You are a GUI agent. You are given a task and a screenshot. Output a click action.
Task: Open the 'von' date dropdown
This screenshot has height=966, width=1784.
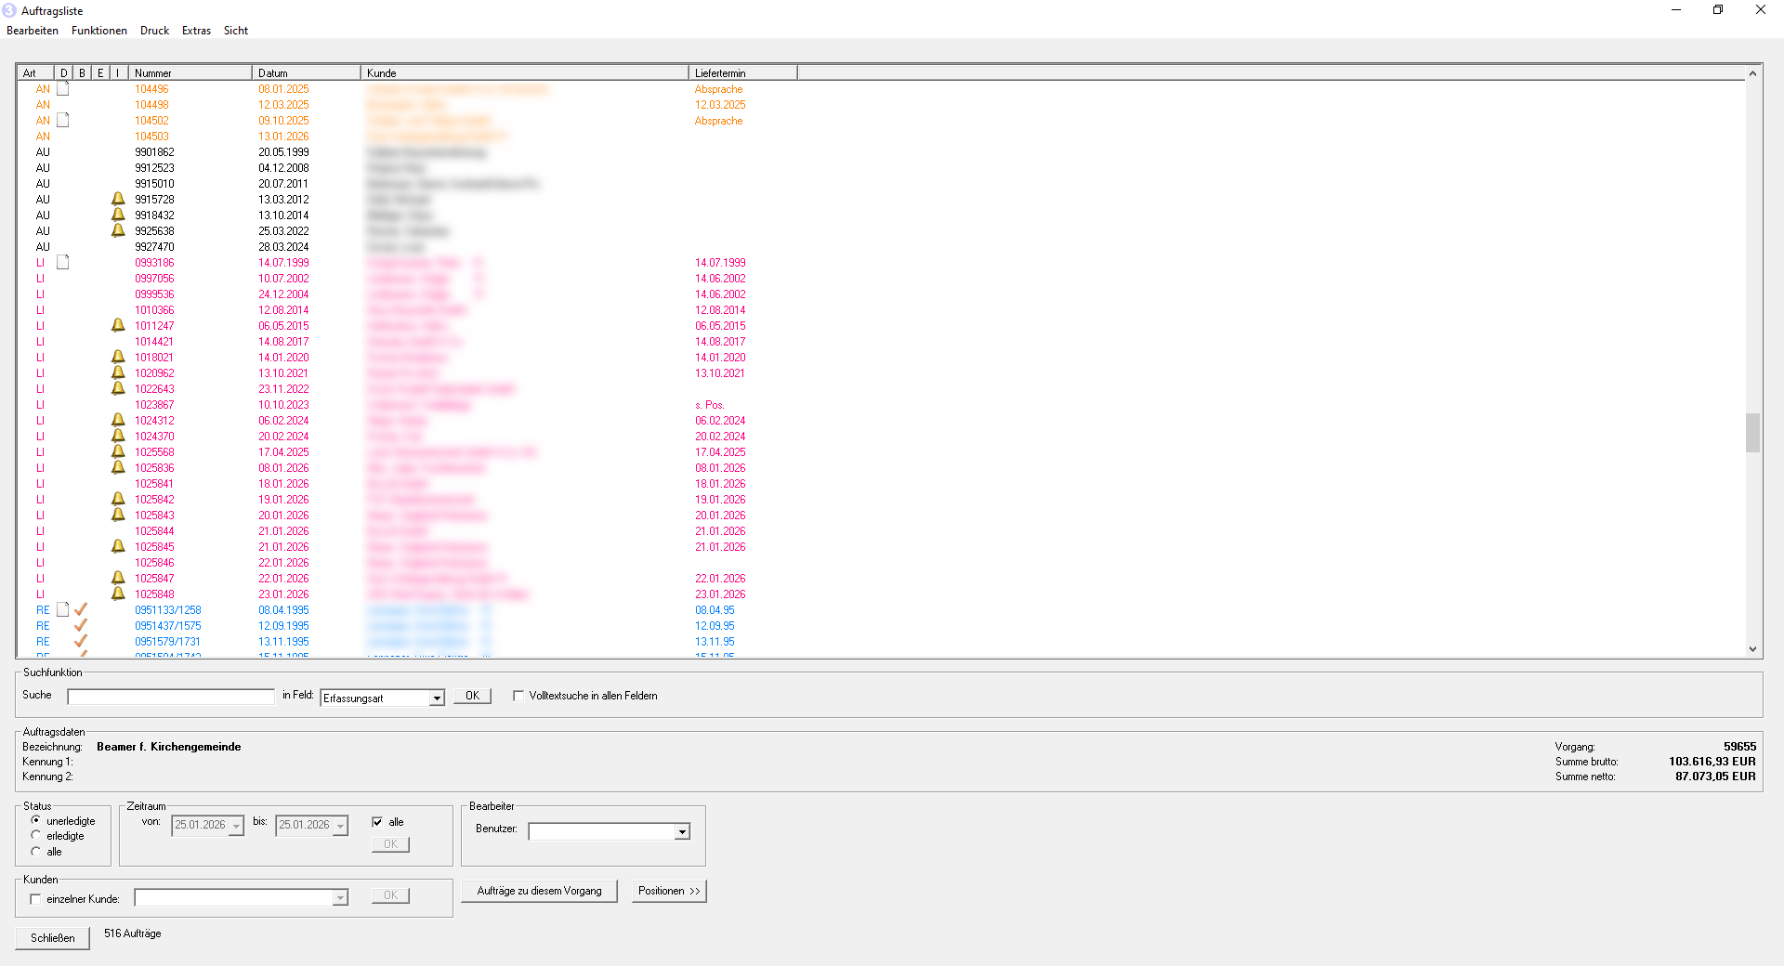236,826
